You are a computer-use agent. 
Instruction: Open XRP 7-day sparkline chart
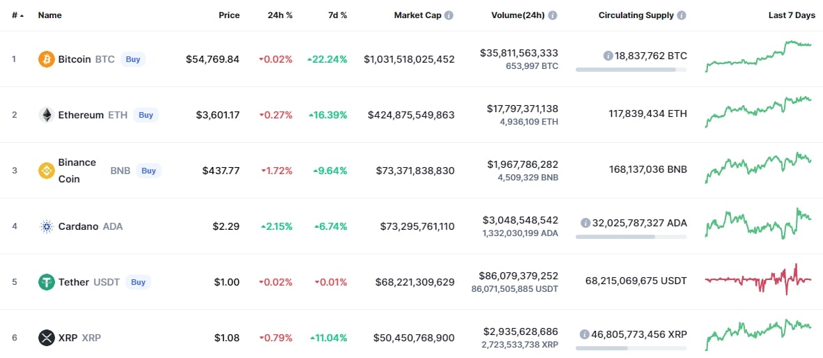click(x=758, y=335)
